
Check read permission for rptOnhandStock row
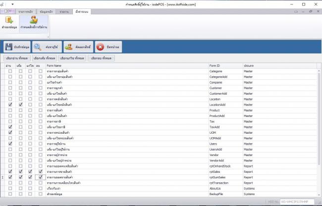(10, 166)
